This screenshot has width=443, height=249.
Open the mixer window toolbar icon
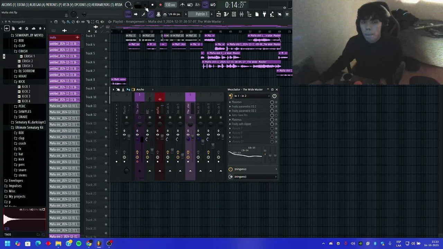point(242,14)
